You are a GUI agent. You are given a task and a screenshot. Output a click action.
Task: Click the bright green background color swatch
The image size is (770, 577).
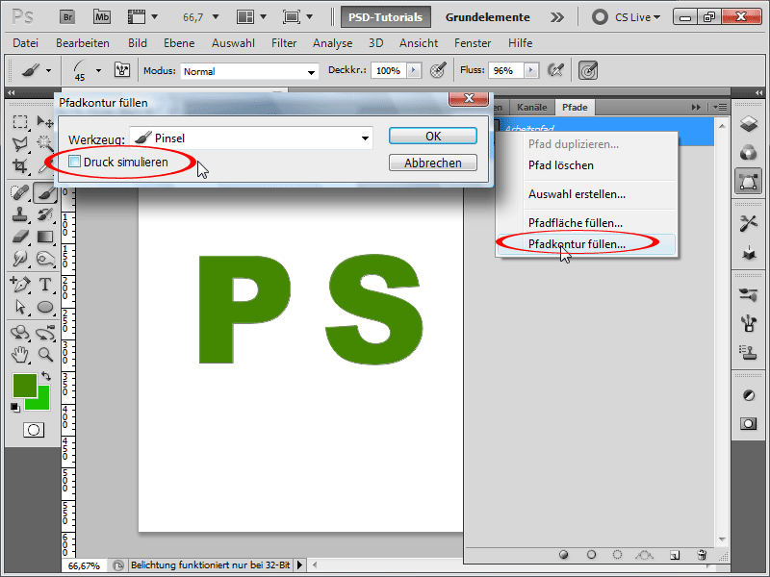(43, 403)
